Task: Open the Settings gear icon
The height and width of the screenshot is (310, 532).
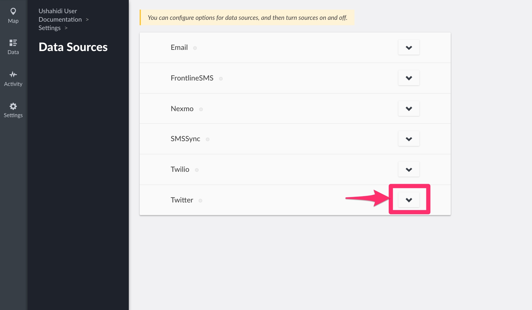Action: click(x=13, y=106)
